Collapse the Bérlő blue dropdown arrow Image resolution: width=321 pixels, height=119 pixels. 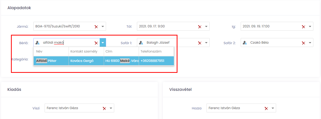point(103,43)
